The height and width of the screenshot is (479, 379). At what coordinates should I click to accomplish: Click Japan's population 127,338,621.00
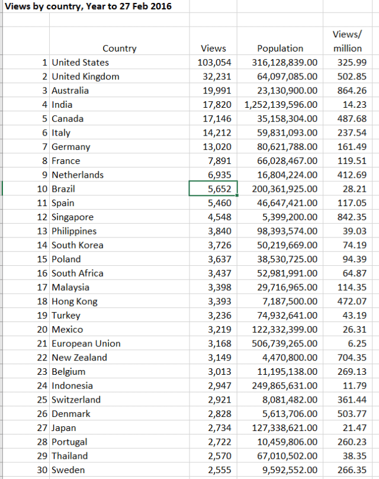(x=284, y=428)
